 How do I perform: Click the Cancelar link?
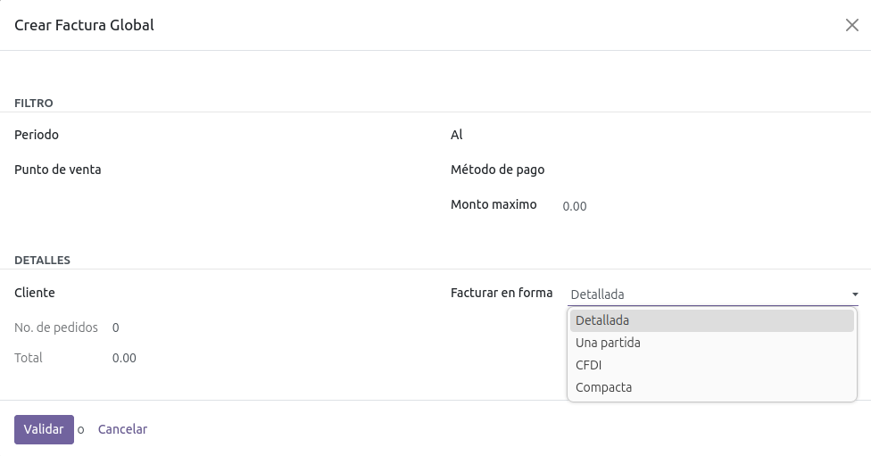pyautogui.click(x=122, y=429)
